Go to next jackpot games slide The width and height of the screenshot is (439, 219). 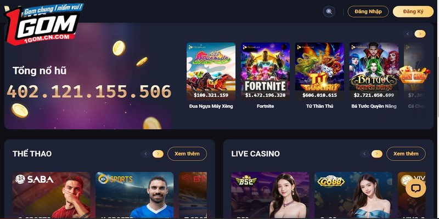click(420, 34)
